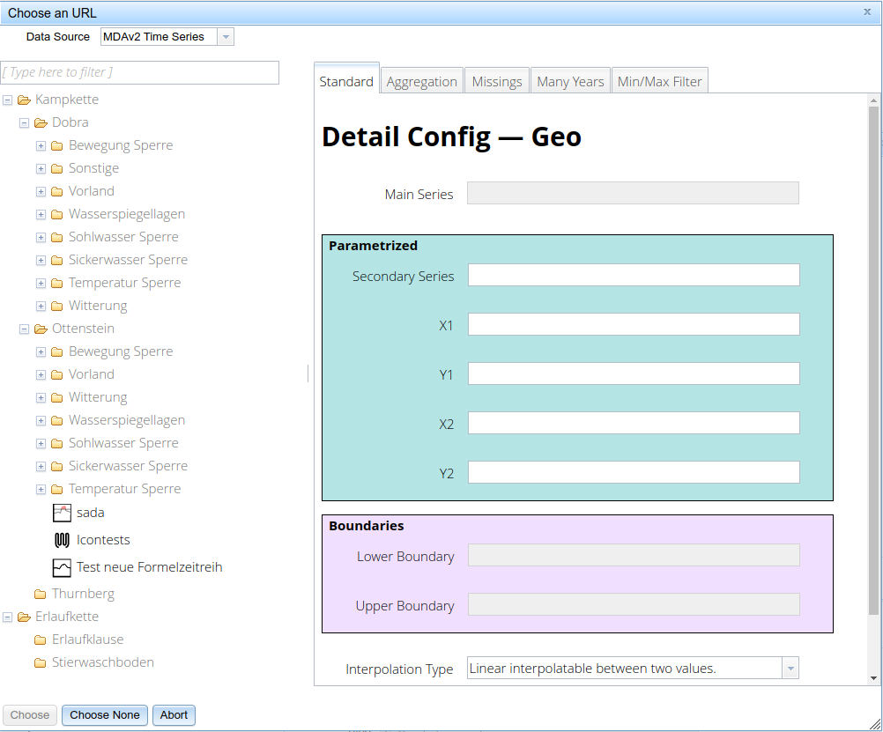Click the Kampkette folder icon
The width and height of the screenshot is (883, 732).
coord(25,100)
